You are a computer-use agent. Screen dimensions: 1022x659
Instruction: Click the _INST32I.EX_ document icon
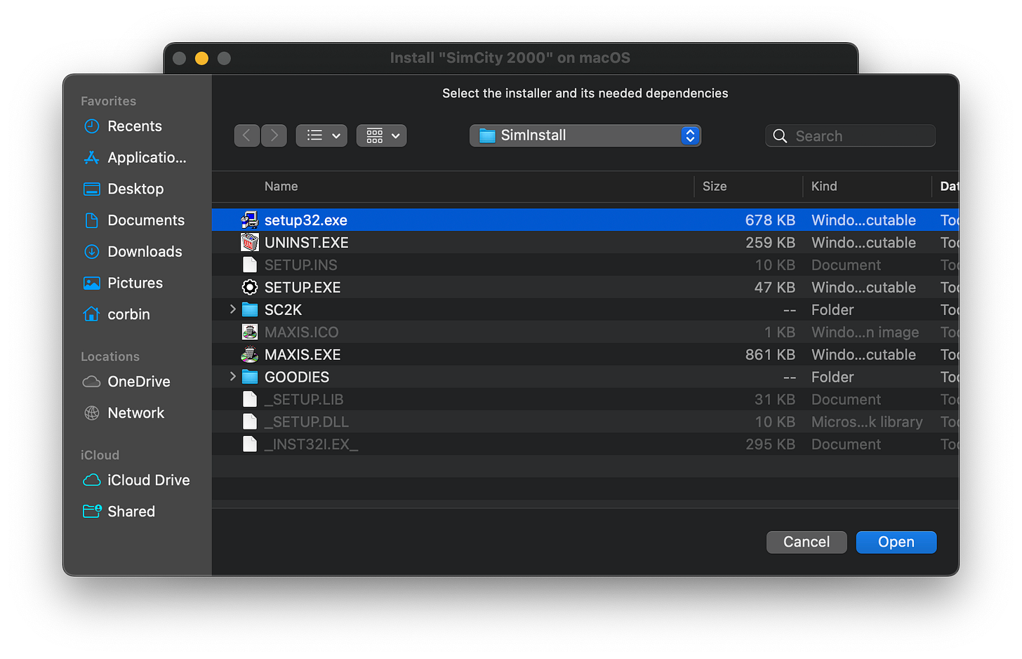point(250,444)
